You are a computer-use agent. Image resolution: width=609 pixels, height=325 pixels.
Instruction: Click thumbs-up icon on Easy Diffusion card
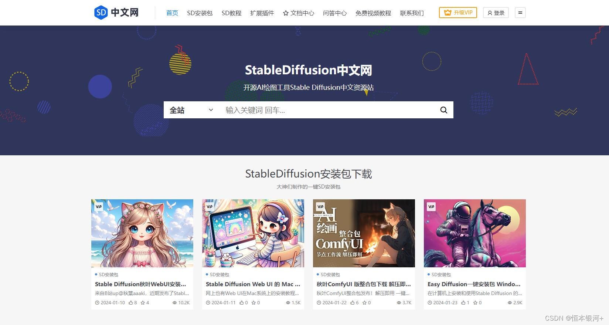[463, 302]
